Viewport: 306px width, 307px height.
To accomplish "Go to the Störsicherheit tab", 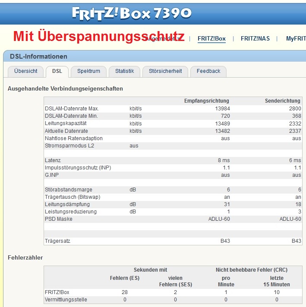I will pyautogui.click(x=165, y=71).
